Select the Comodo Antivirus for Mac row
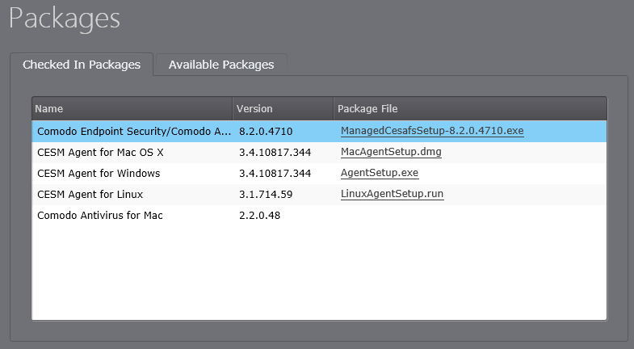Image resolution: width=634 pixels, height=349 pixels. click(x=319, y=216)
